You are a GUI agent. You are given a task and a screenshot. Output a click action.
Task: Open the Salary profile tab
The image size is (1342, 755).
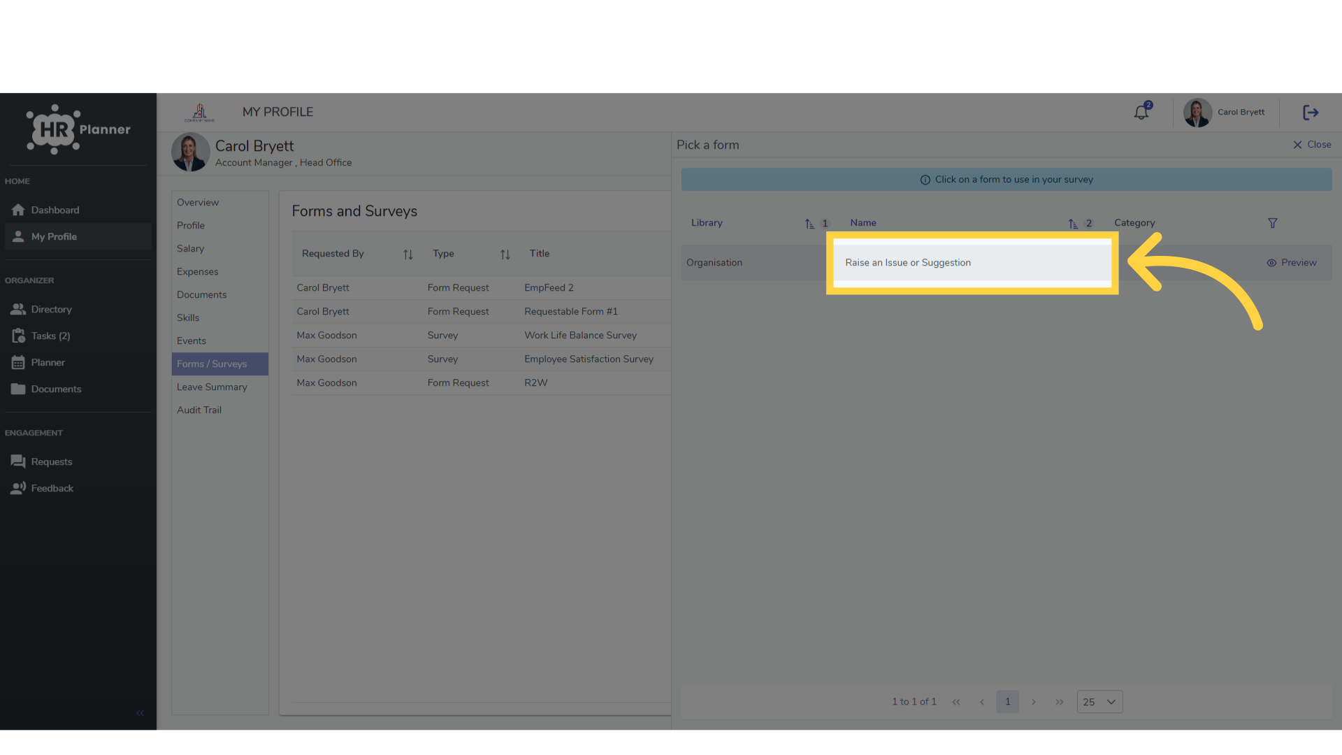[220, 249]
